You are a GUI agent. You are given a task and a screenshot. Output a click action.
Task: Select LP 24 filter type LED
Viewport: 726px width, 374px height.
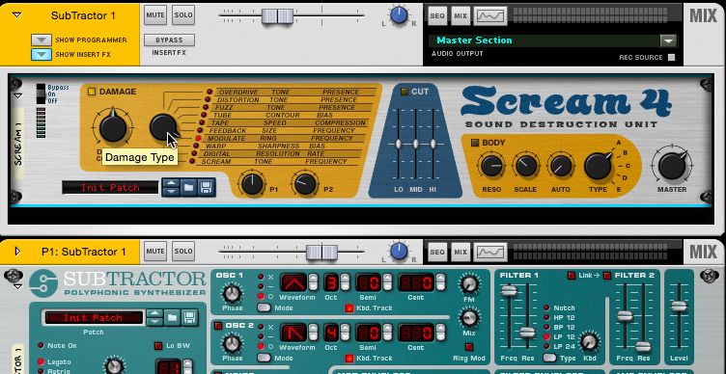click(546, 346)
